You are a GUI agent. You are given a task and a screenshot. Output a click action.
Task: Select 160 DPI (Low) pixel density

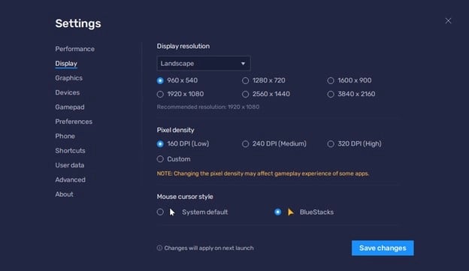point(160,144)
